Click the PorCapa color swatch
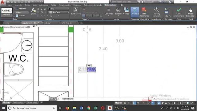 pos(50,12)
